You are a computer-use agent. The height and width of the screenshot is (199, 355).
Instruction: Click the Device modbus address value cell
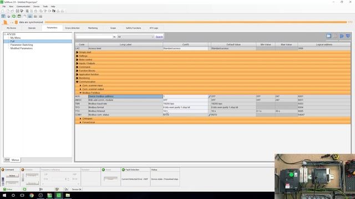pos(185,96)
